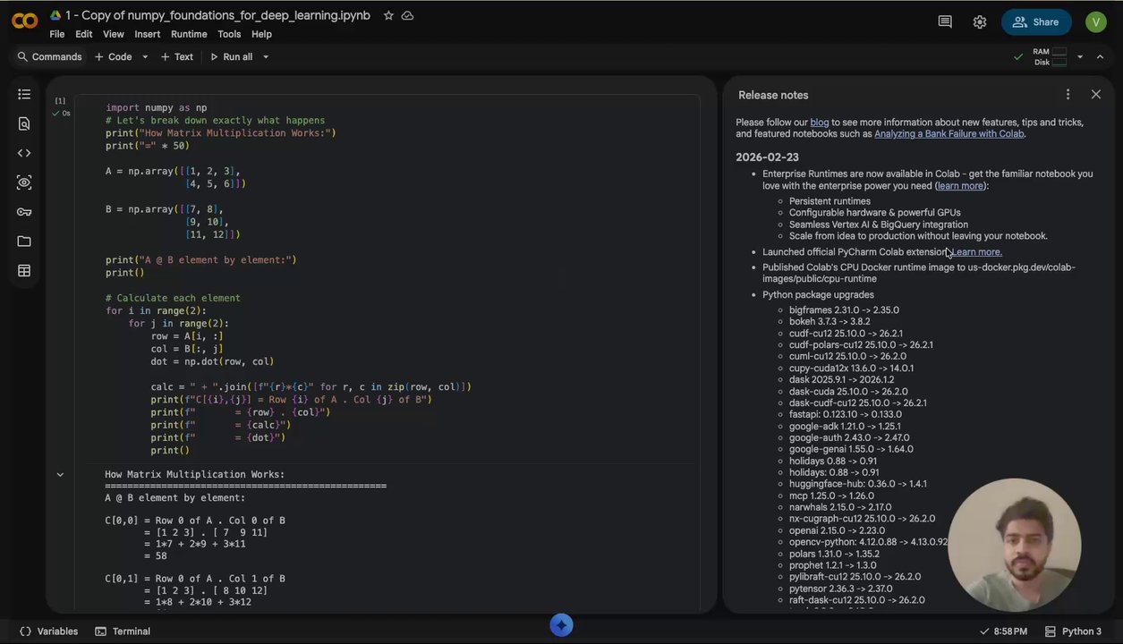Expand the Run all dropdown arrow
Viewport: 1123px width, 644px height.
coord(266,56)
